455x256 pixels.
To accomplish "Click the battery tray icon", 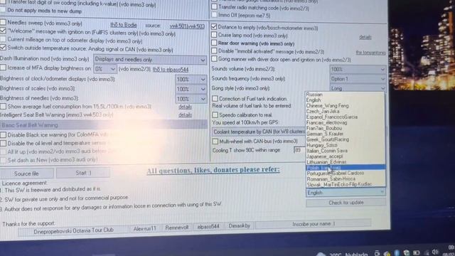I will [x=417, y=253].
